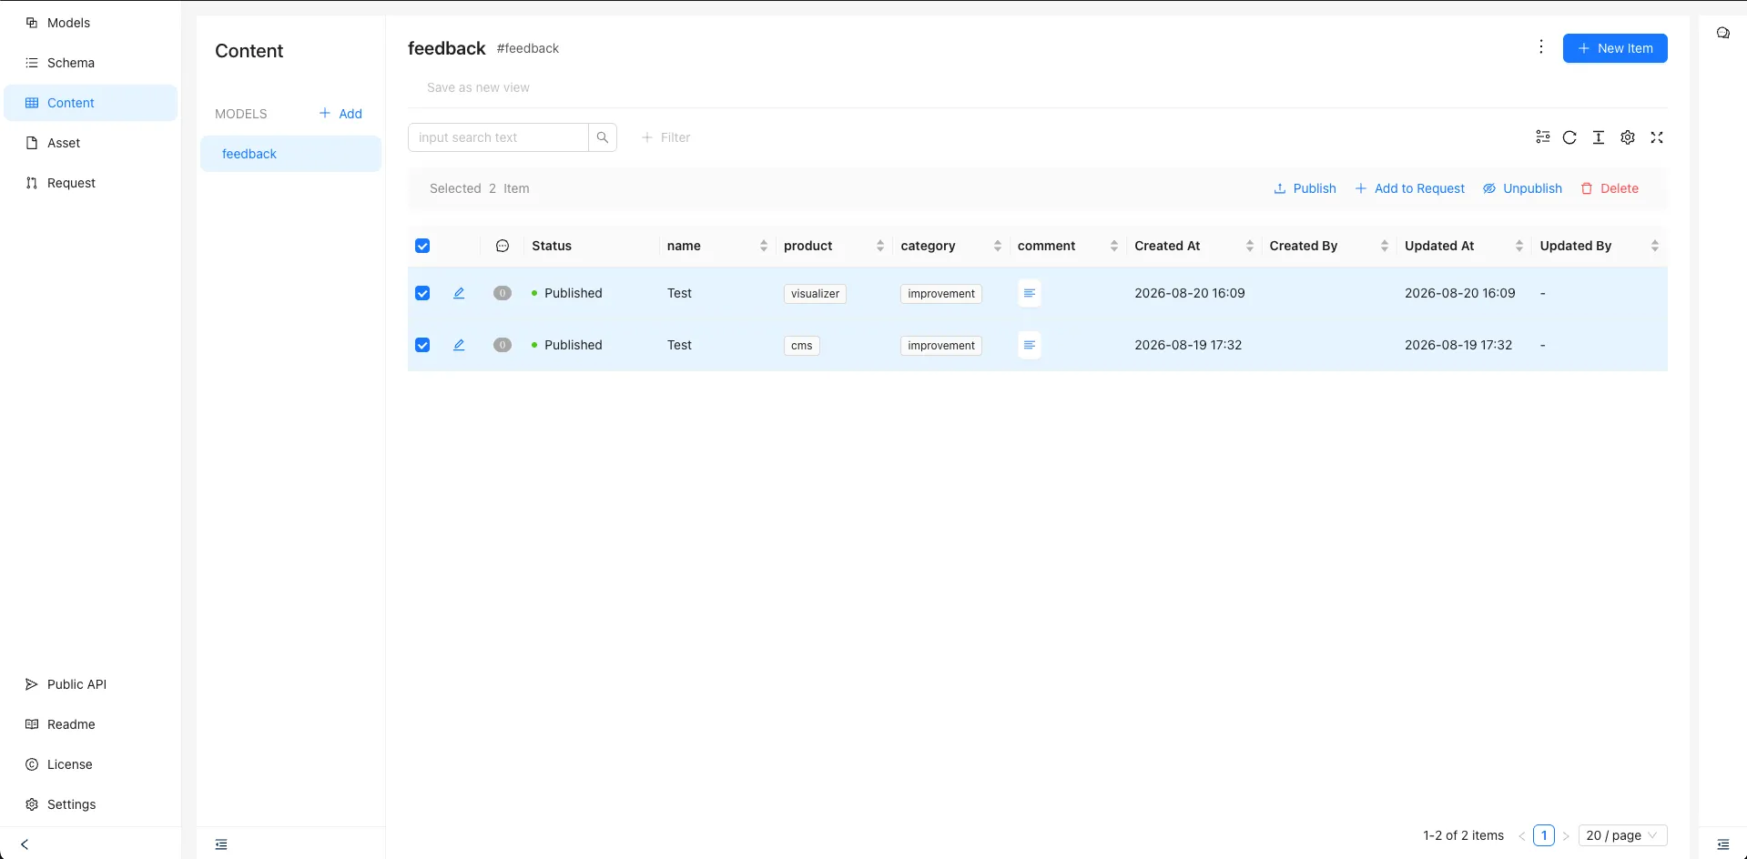
Task: Click the Public API send icon
Action: (32, 684)
